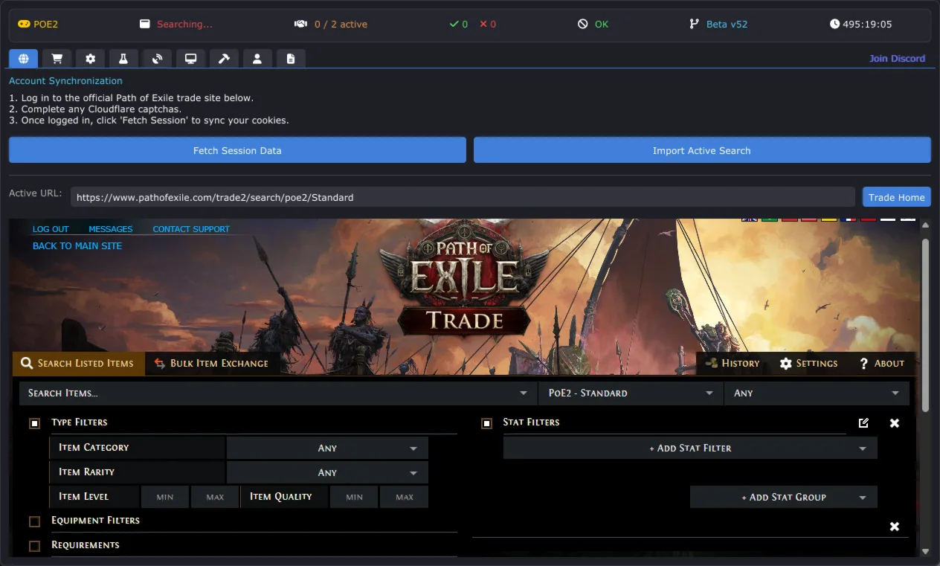Click the handshake active trades icon
The height and width of the screenshot is (566, 940).
(300, 24)
